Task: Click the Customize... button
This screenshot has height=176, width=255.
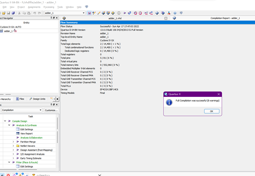Action: (x=51, y=110)
